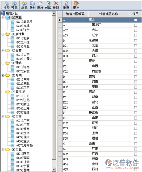Toggle 停用 checkbox for row G01 广东
The image size is (142, 172).
(x=135, y=149)
